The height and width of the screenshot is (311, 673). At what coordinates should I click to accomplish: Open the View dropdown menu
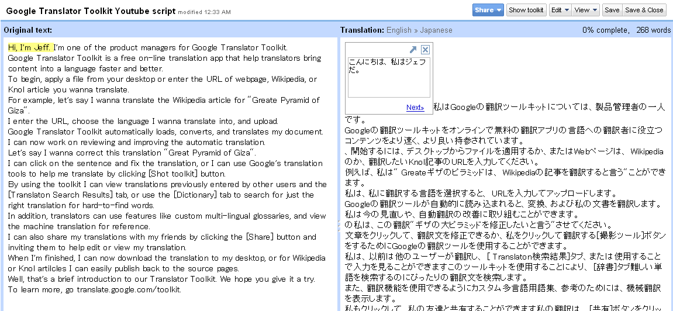pyautogui.click(x=586, y=10)
